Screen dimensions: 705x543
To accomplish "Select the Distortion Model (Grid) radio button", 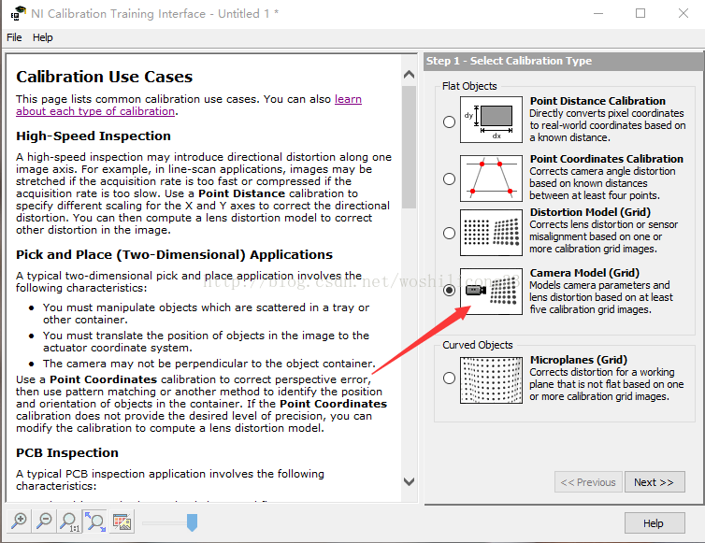I will click(x=449, y=233).
